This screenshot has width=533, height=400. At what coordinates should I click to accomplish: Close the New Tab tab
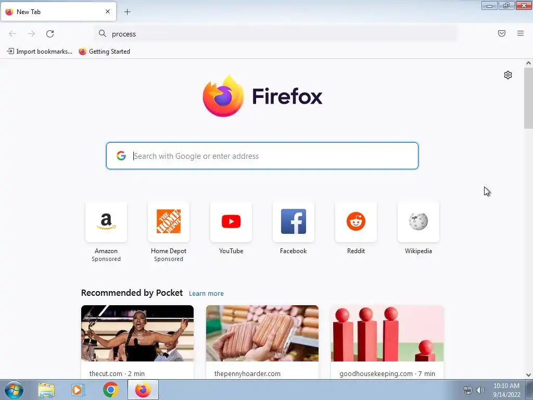(x=107, y=11)
